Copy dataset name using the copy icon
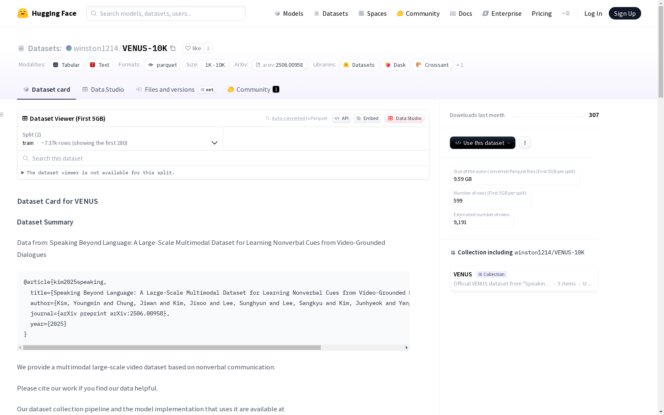This screenshot has width=664, height=415. tap(173, 48)
